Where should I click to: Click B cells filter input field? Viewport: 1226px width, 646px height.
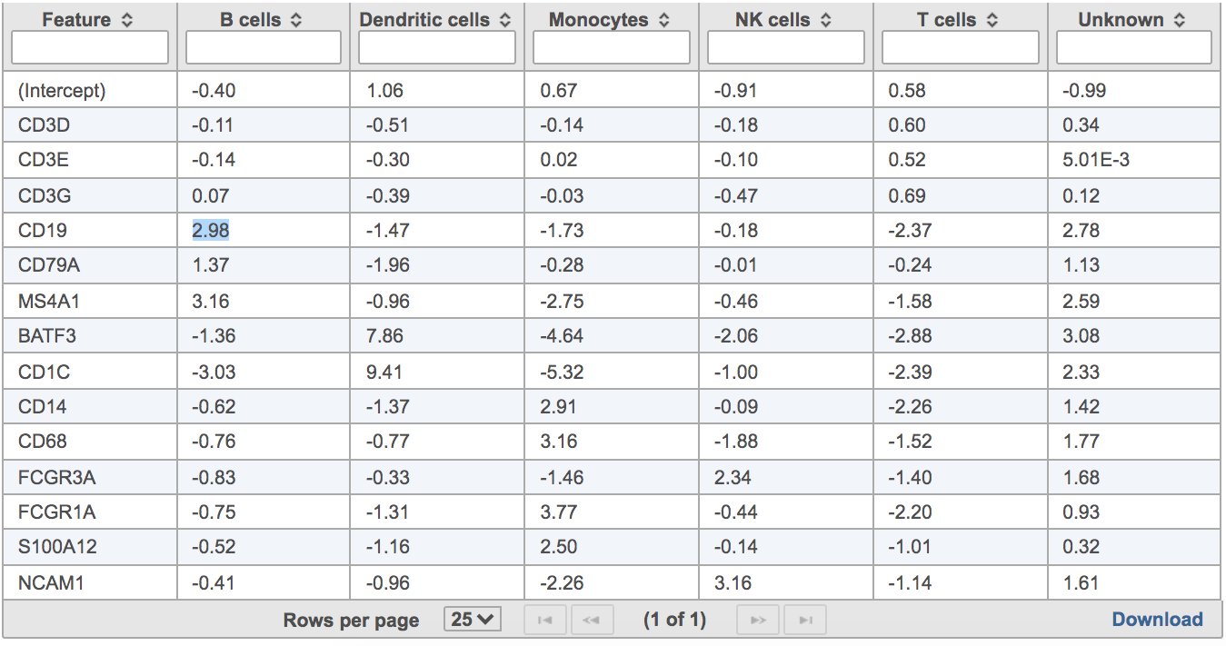pos(264,48)
